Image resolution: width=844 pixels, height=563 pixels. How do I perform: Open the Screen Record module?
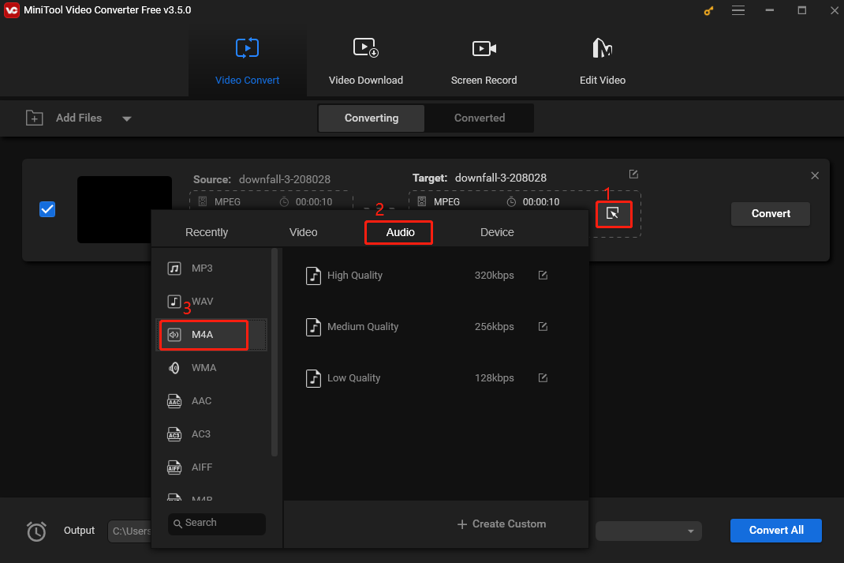(x=484, y=62)
